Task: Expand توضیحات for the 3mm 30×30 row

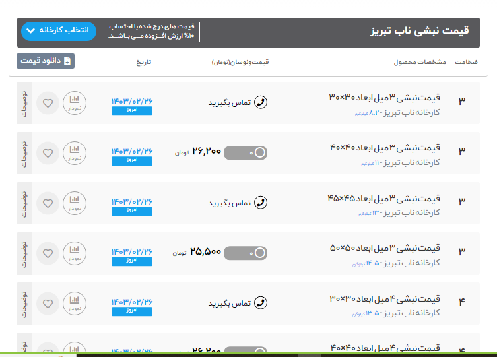Action: tap(24, 103)
